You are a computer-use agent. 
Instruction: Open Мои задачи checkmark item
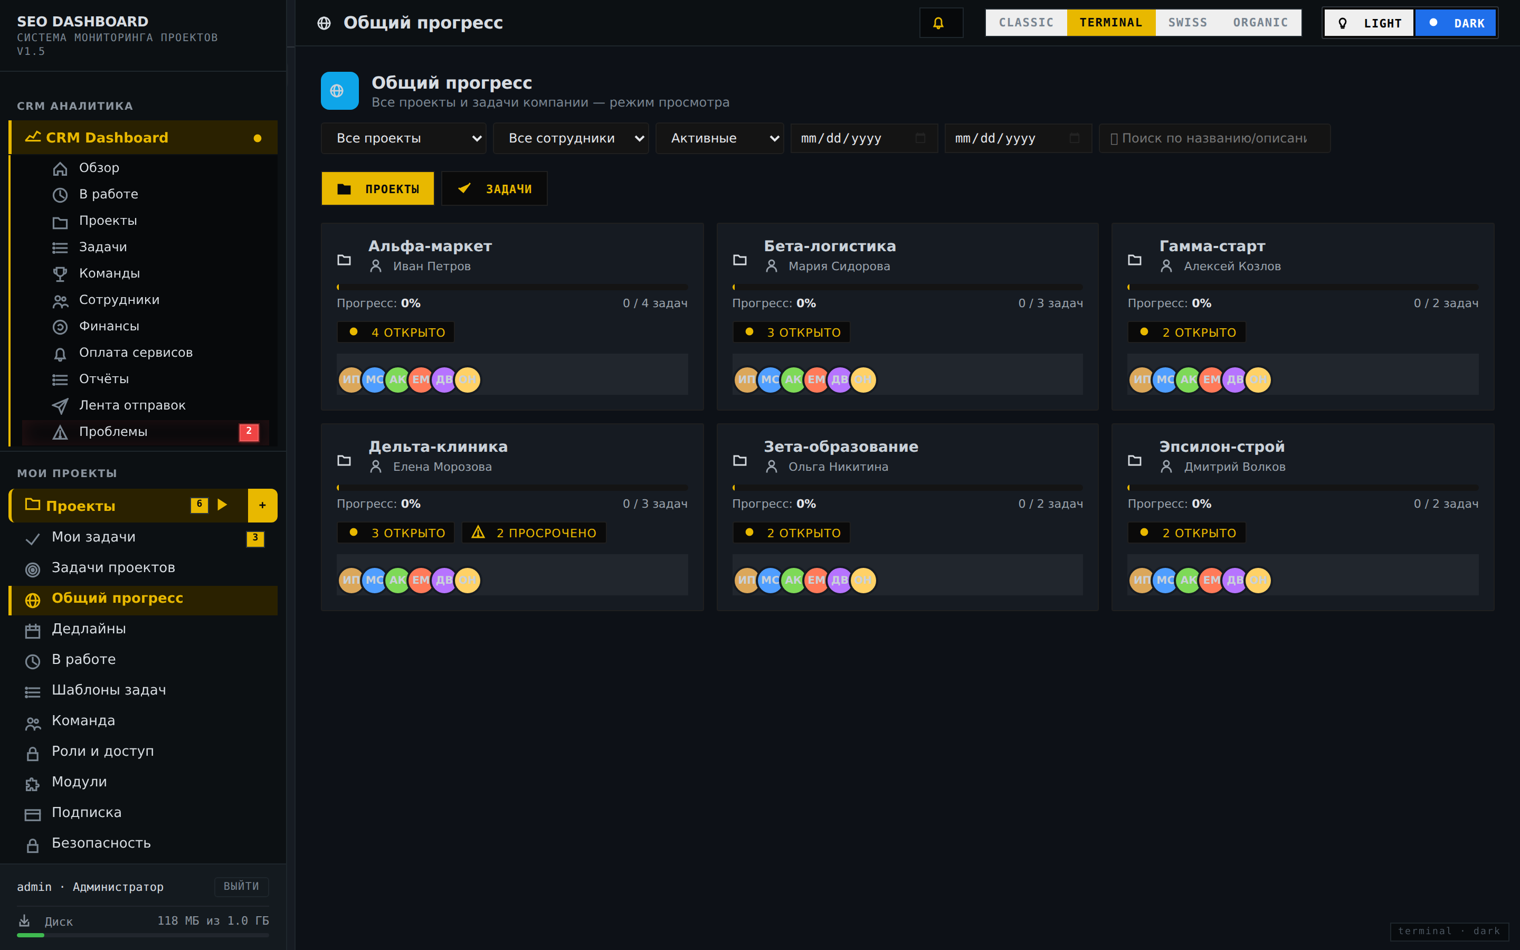pos(143,537)
